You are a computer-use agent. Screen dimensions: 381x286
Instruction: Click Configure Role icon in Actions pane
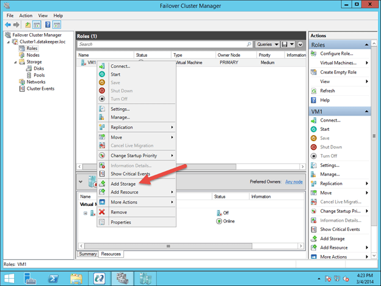(315, 54)
